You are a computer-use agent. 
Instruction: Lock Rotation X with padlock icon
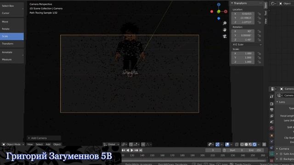(x=259, y=32)
